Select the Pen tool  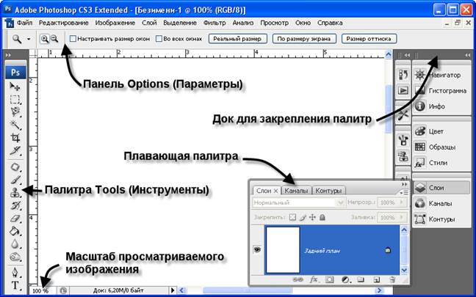pos(15,273)
